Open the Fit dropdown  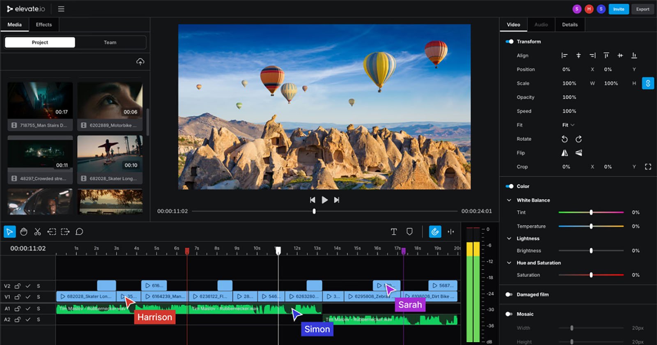tap(568, 125)
